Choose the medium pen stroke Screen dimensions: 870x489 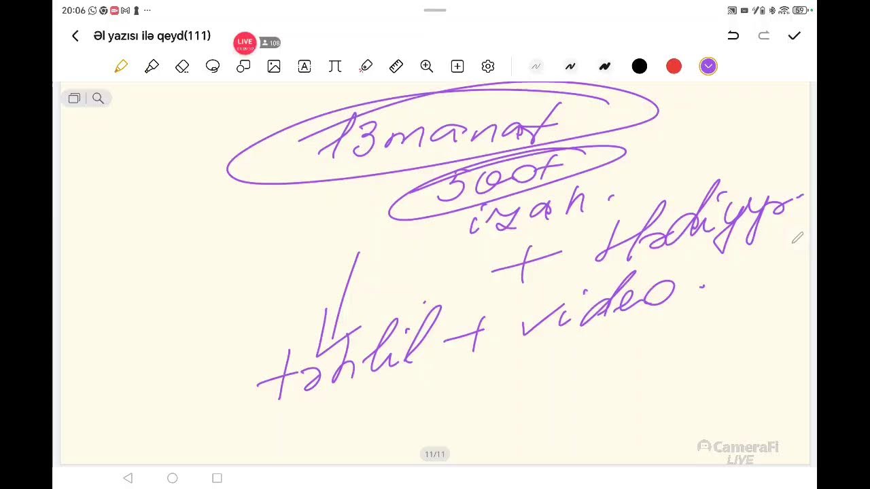[570, 66]
